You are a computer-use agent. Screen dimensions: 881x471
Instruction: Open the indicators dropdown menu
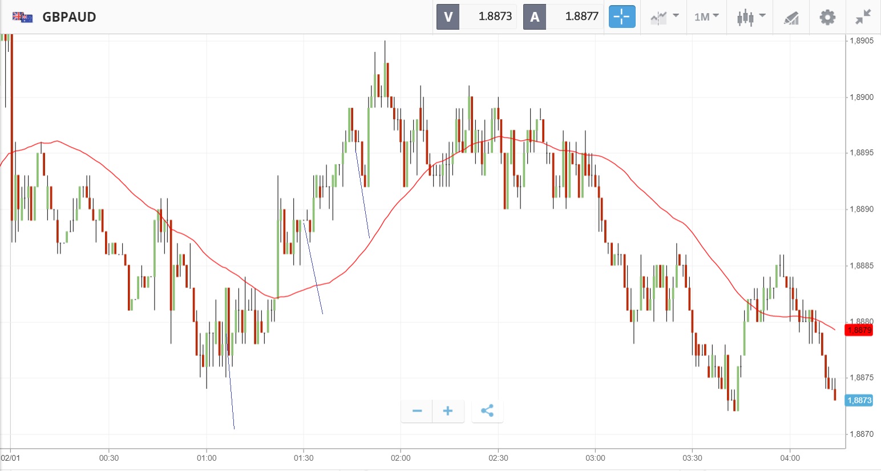[x=664, y=17]
